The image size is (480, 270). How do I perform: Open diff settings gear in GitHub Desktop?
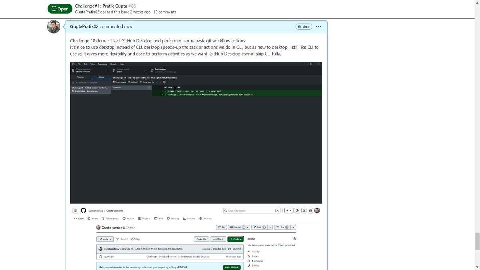pyautogui.click(x=164, y=82)
